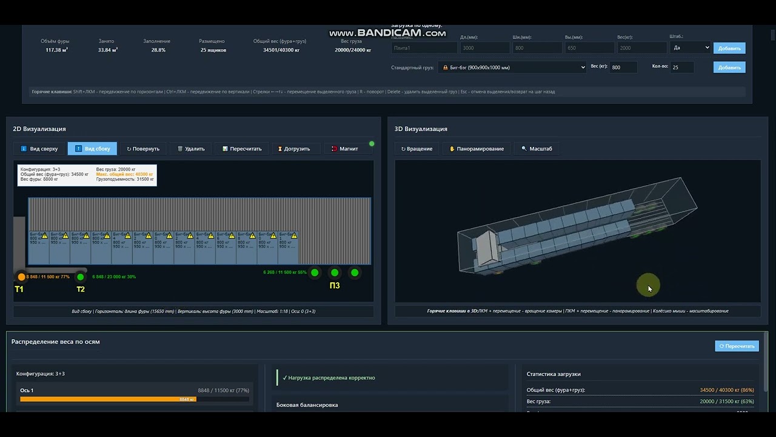This screenshot has width=776, height=437.
Task: Click Пересчитать in the 2D toolbar
Action: coord(242,149)
